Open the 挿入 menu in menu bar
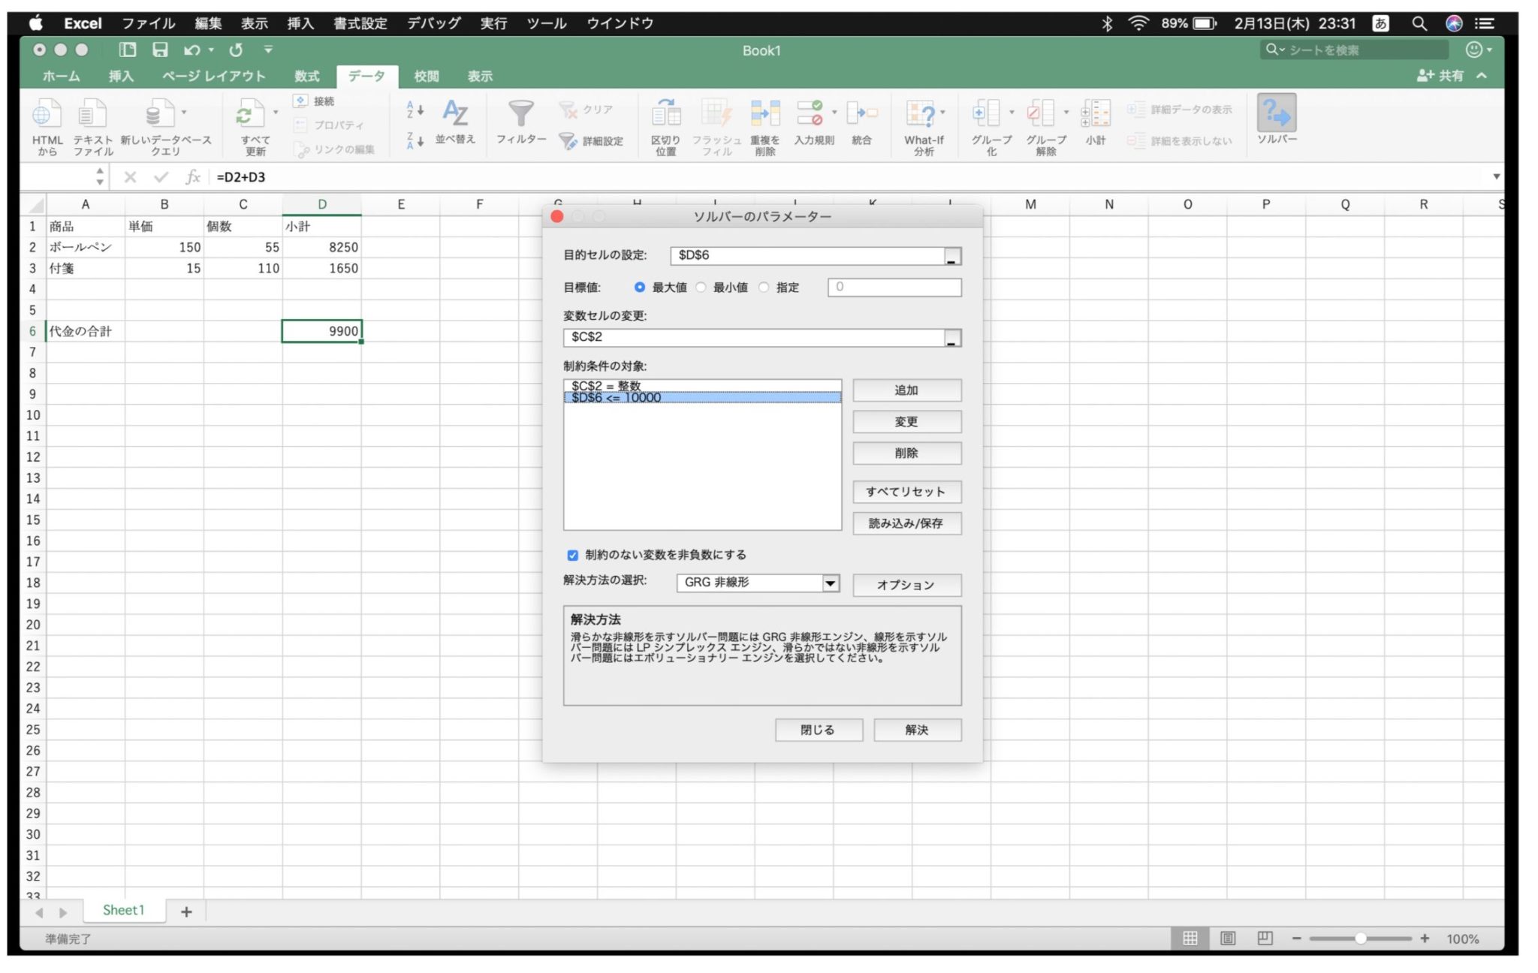 click(x=300, y=23)
